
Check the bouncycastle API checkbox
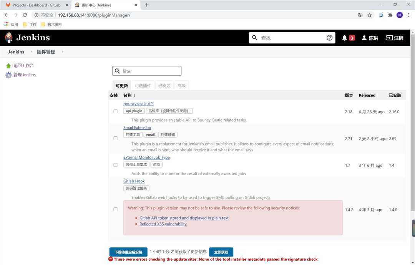tap(115, 111)
